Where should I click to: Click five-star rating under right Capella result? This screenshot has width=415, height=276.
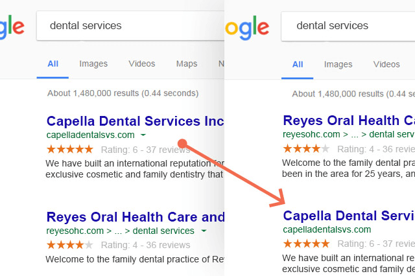[x=306, y=243]
